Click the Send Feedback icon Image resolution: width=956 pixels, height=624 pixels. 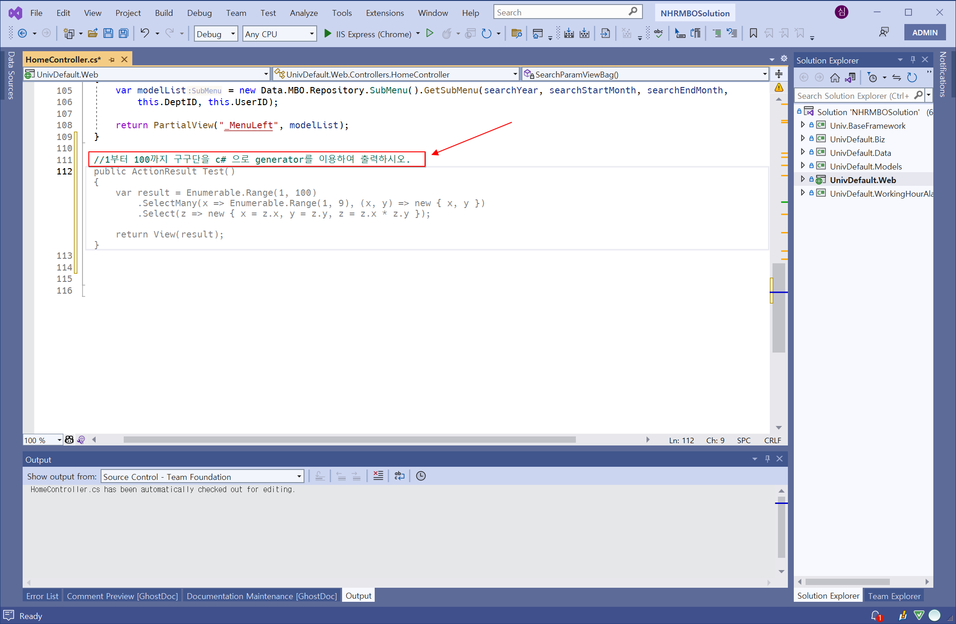[884, 33]
